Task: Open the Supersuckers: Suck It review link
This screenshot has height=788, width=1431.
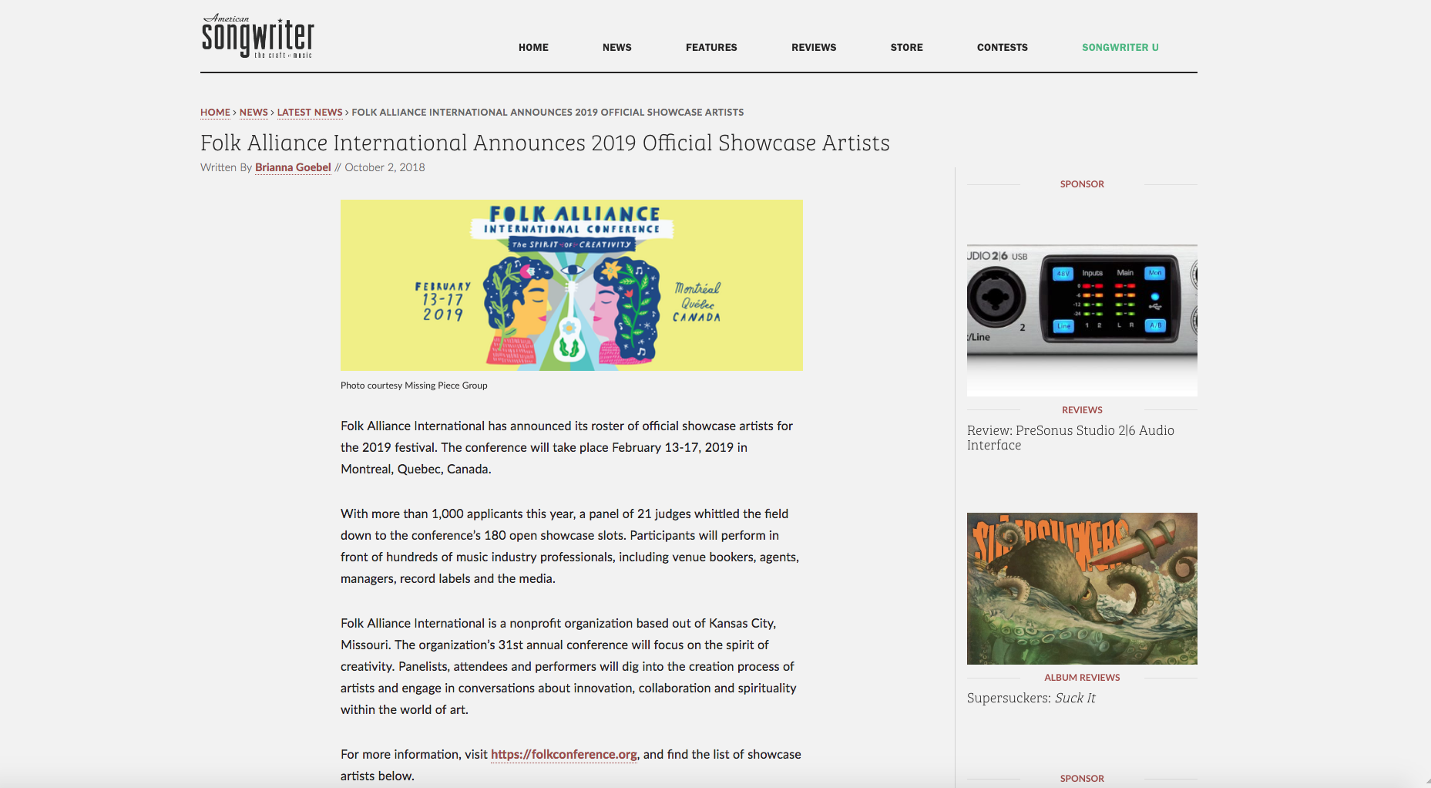Action: pos(1031,698)
